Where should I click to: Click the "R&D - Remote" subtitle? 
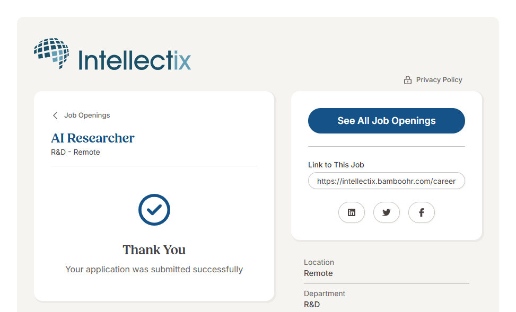[x=75, y=152]
